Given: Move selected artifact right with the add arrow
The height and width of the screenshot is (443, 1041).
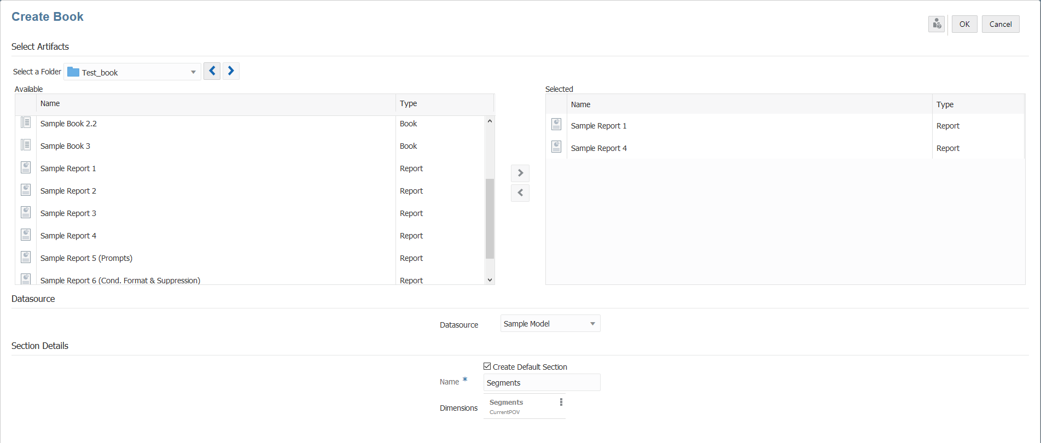Looking at the screenshot, I should pyautogui.click(x=520, y=173).
